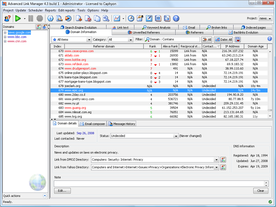Open the Status dropdown showing Undecided

144,136
